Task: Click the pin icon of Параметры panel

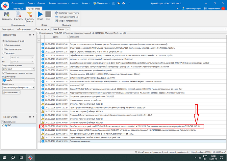Action: (x=33, y=35)
